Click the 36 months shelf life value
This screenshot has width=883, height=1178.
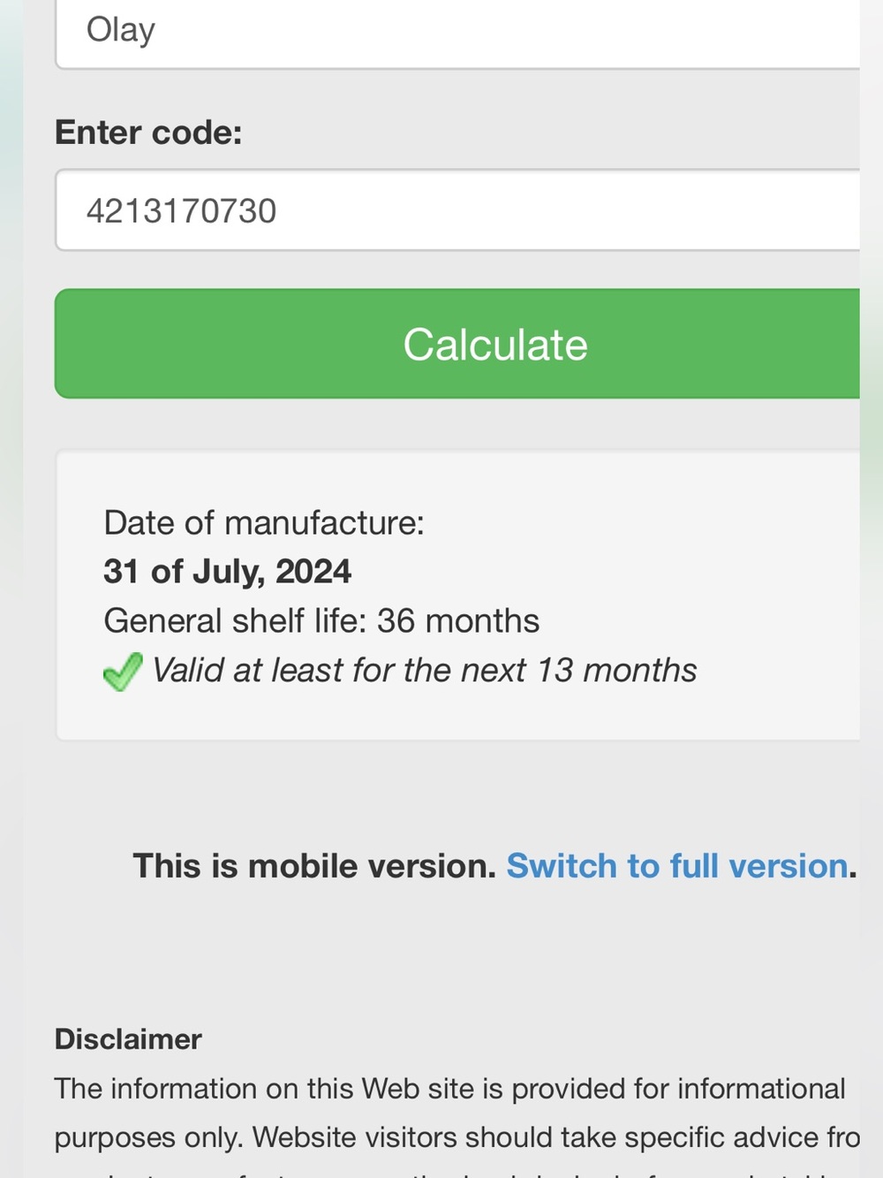click(458, 621)
